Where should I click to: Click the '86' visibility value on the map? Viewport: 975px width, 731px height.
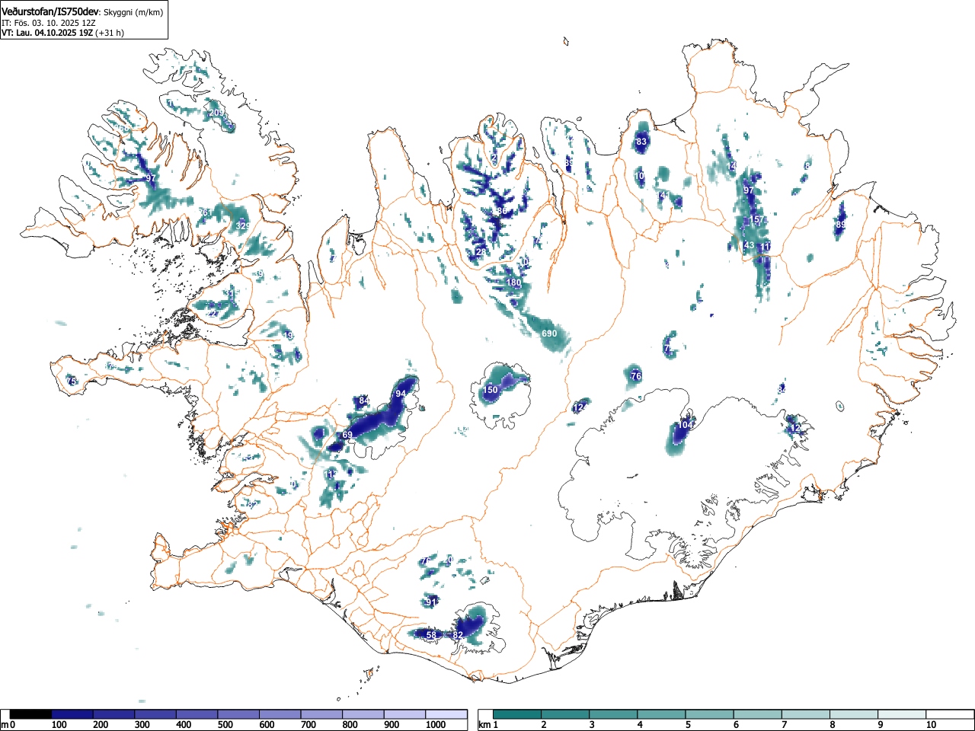coord(501,211)
